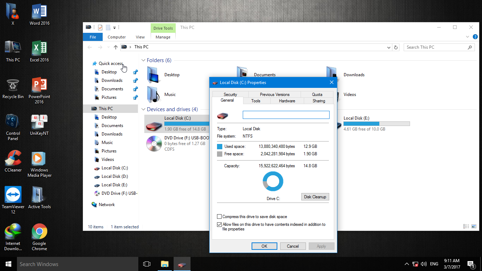This screenshot has height=271, width=482.
Task: Select the TeamViewer 12 desktop icon
Action: coord(13,201)
